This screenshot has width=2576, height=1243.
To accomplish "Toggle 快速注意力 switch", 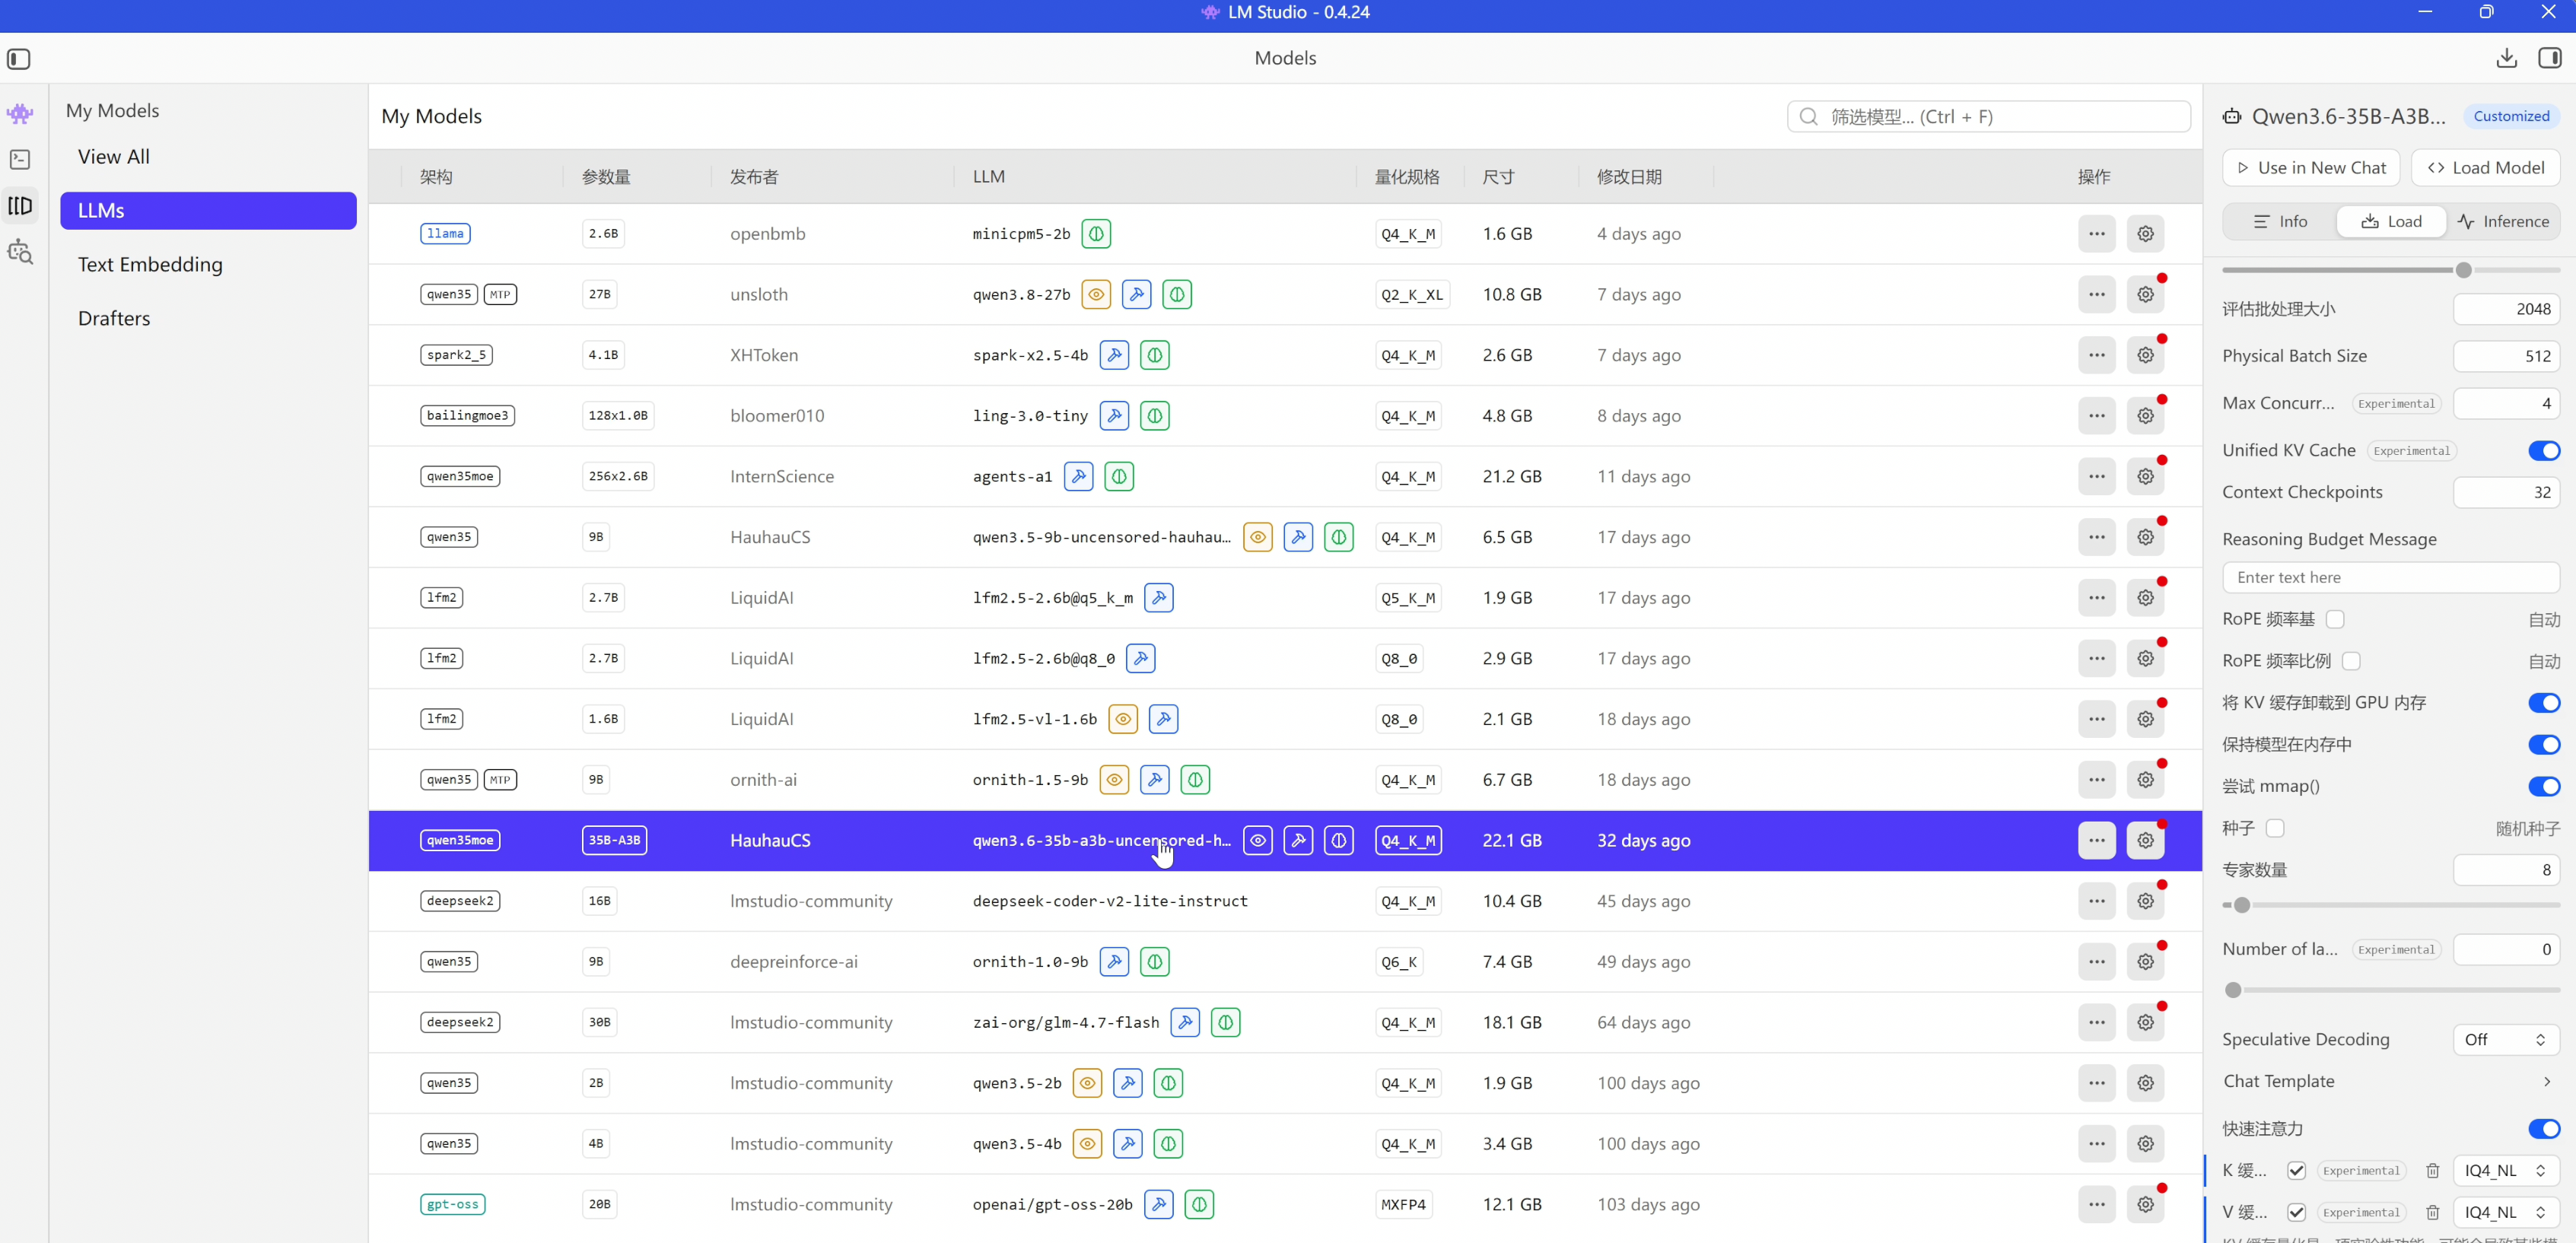I will coord(2543,1129).
